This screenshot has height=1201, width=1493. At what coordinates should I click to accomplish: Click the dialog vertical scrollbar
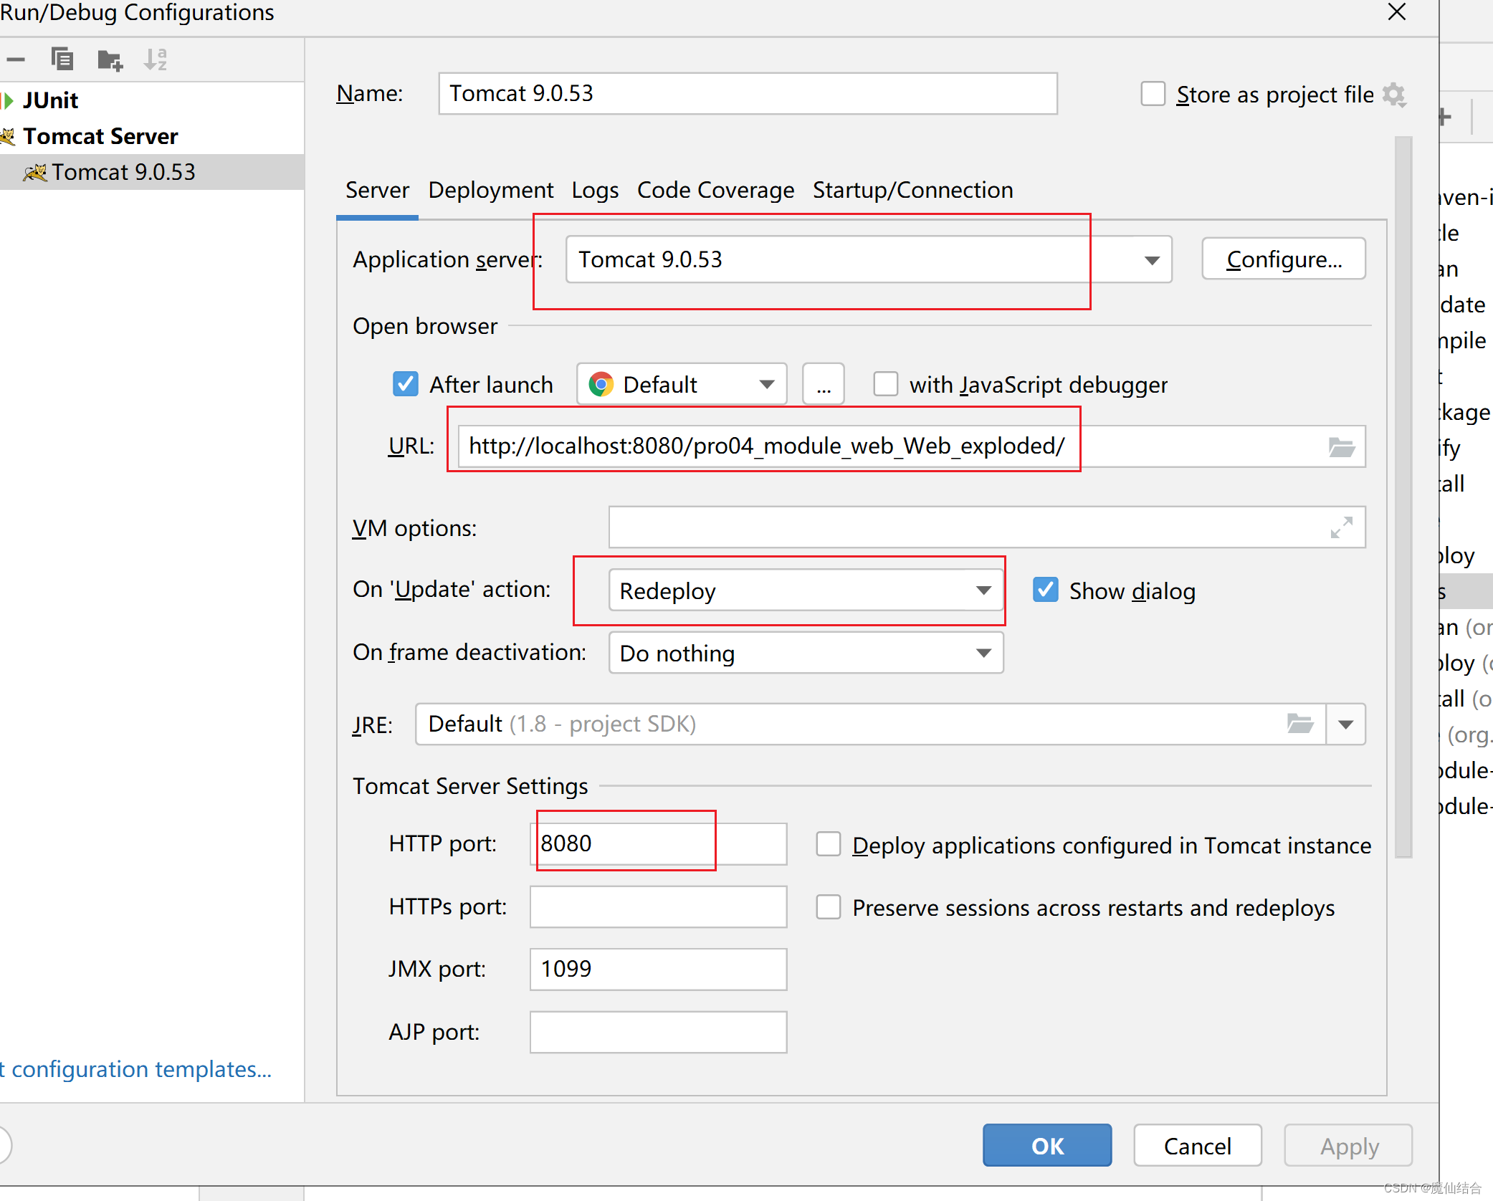1403,496
